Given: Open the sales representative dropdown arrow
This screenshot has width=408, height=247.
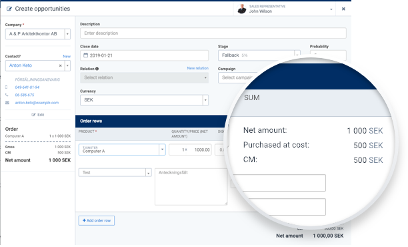Looking at the screenshot, I should click(x=331, y=9).
